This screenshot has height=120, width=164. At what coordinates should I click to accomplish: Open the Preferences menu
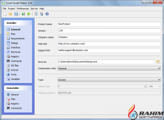23,9
